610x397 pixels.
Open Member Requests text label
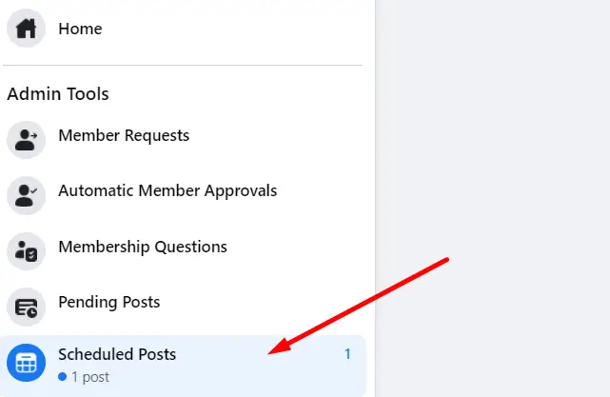[124, 135]
